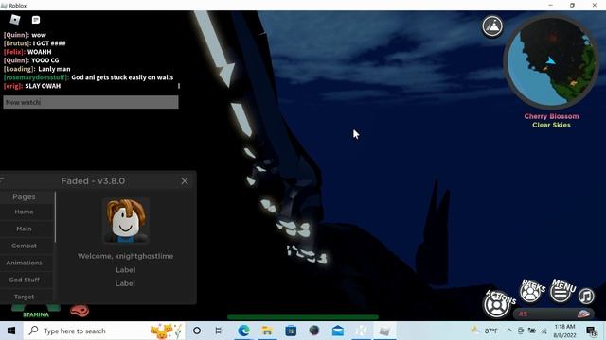
Task: Open the Combat page in Faded panel
Action: (x=24, y=246)
